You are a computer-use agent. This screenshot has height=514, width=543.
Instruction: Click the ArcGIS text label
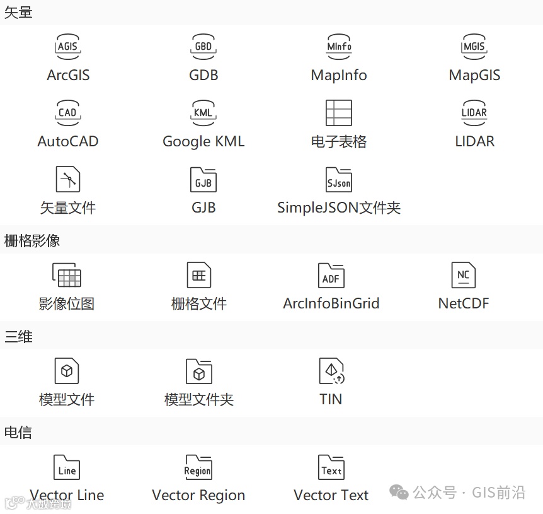click(68, 75)
